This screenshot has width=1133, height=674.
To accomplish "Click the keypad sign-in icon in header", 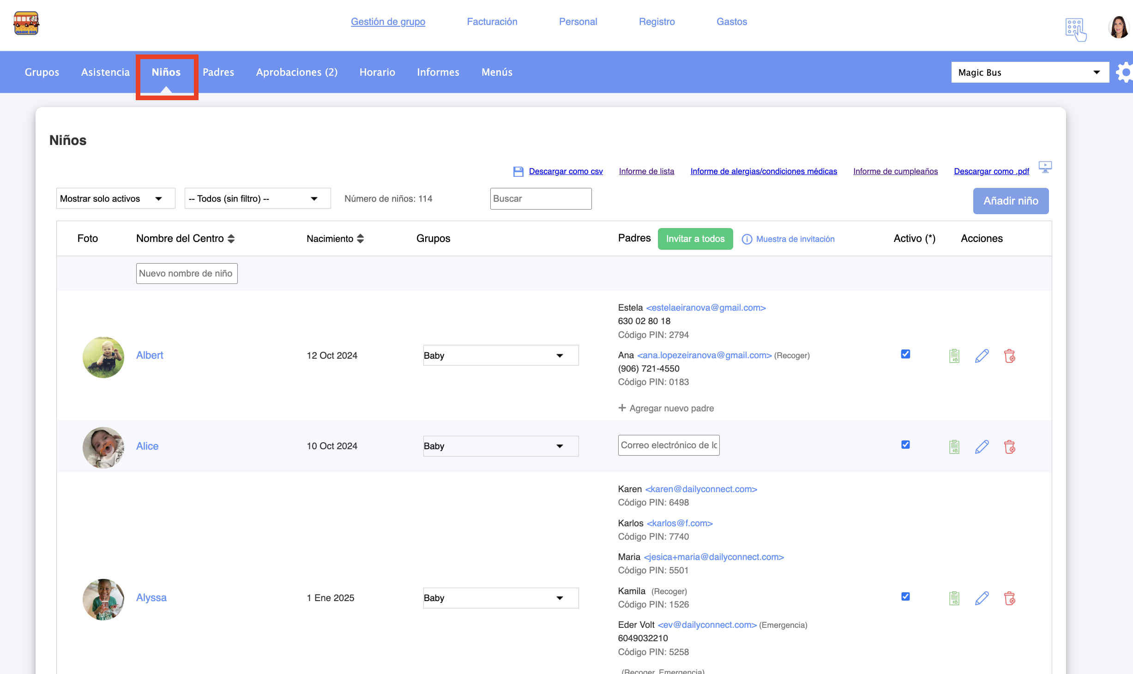I will tap(1075, 29).
